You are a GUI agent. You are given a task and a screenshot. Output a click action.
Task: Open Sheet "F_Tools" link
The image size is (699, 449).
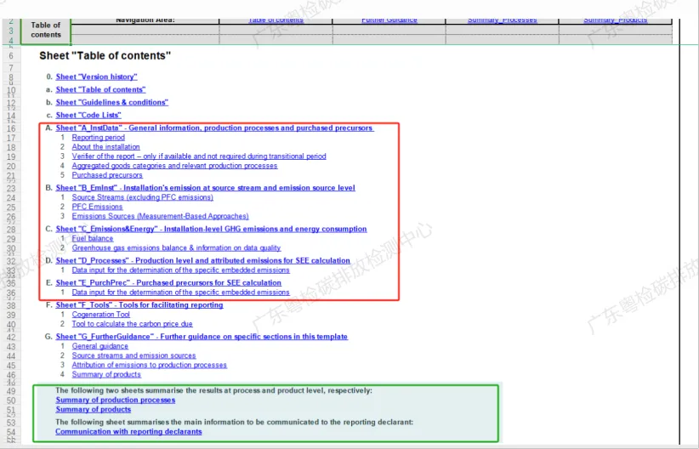tap(139, 305)
